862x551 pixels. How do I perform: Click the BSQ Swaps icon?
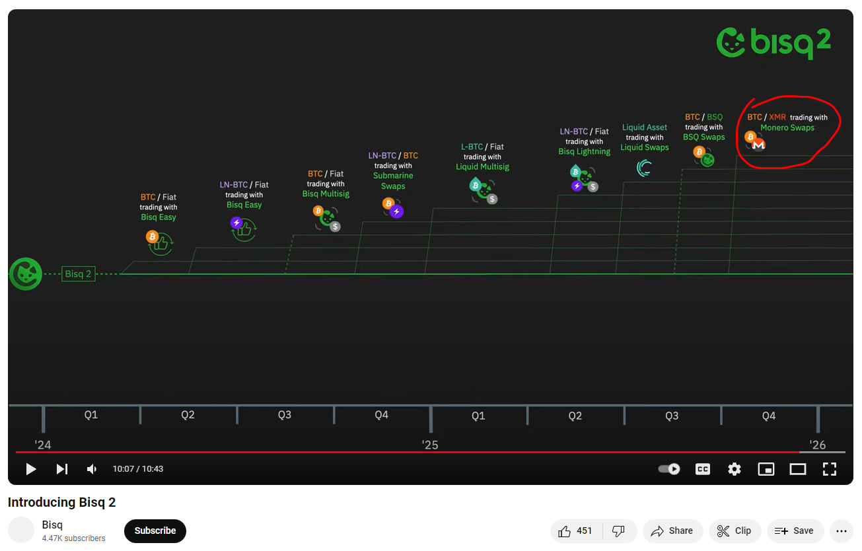point(703,156)
